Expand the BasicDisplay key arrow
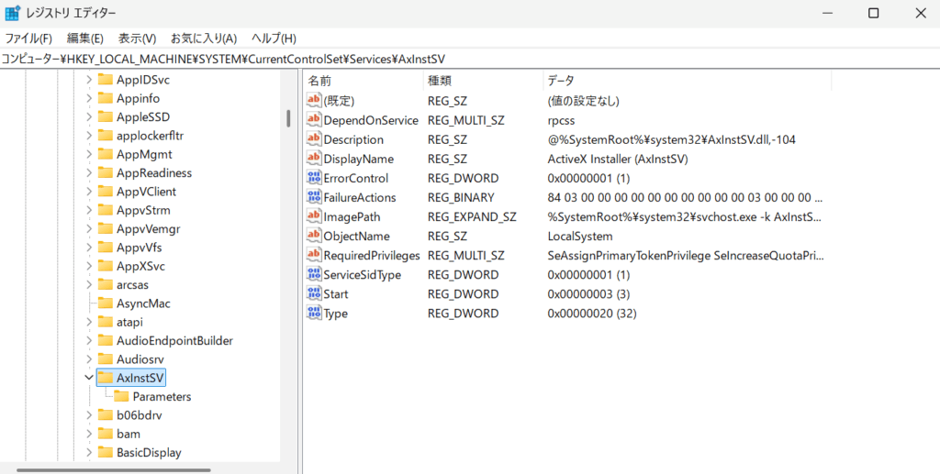This screenshot has height=474, width=940. pyautogui.click(x=89, y=453)
